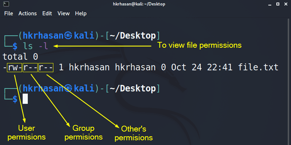Click the rw- user permission characters
Screen dimensions: 291x145
point(15,67)
